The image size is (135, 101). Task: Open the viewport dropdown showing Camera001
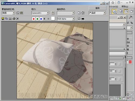[40, 13]
